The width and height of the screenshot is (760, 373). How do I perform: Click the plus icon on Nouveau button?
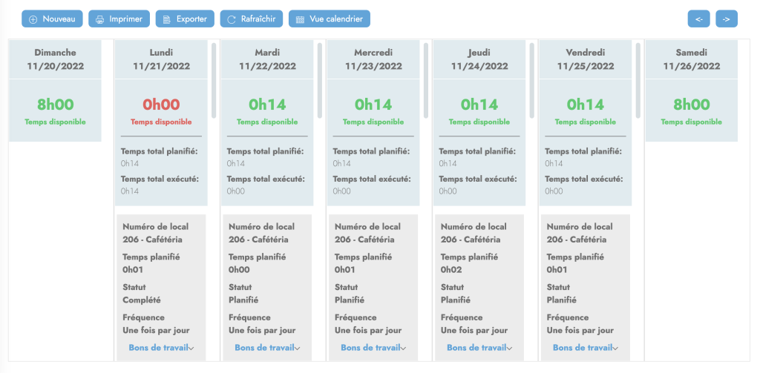tap(33, 19)
